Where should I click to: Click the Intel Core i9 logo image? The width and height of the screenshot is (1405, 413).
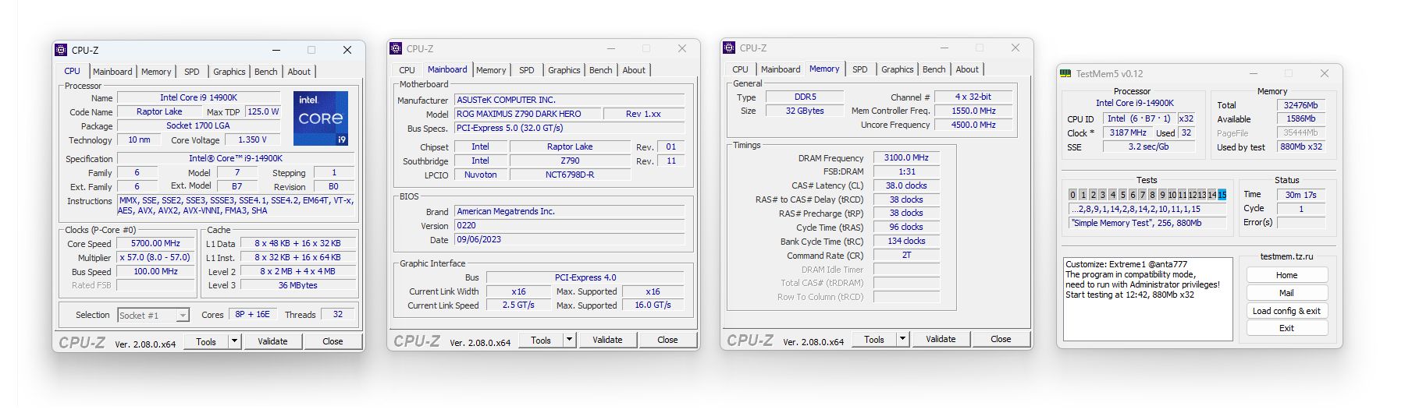click(321, 118)
